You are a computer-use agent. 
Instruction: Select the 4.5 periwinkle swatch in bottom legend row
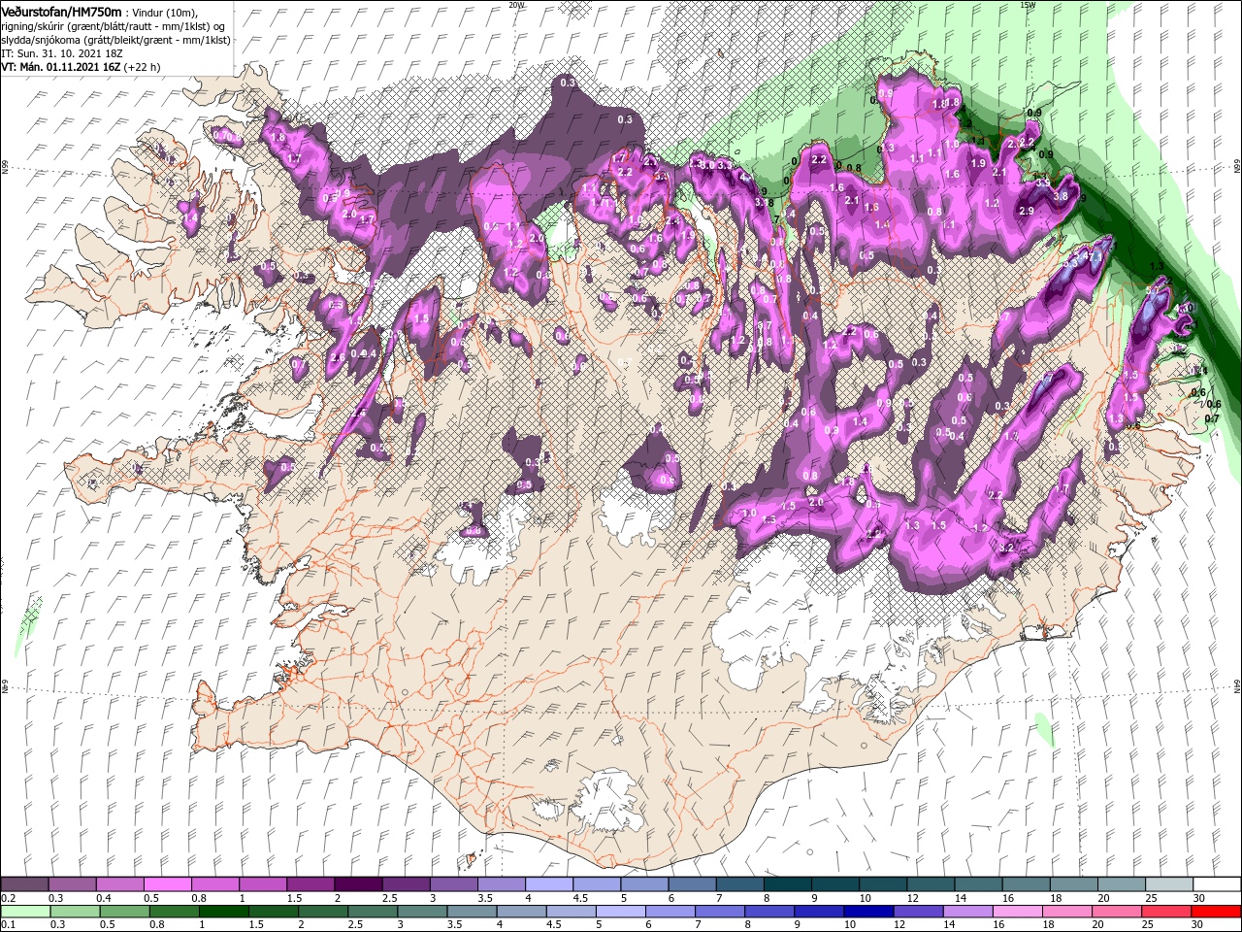pos(571,911)
